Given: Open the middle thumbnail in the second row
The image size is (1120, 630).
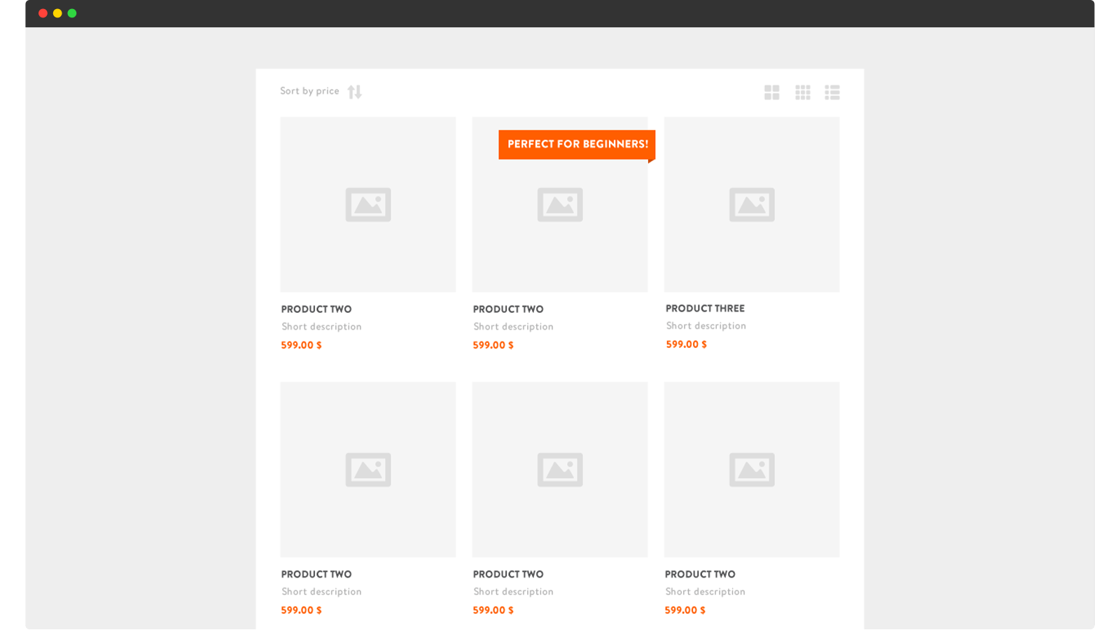Looking at the screenshot, I should (559, 469).
